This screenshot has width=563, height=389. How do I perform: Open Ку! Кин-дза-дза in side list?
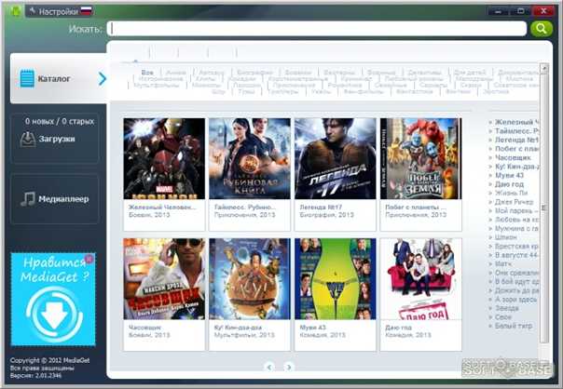point(516,167)
